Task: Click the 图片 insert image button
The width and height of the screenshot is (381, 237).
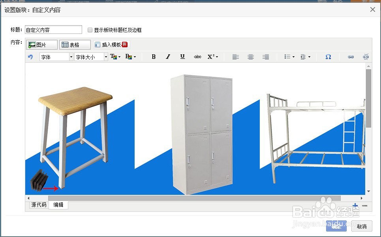Action: pyautogui.click(x=41, y=44)
